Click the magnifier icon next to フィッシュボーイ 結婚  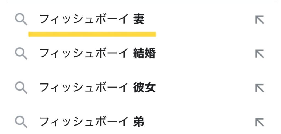(x=21, y=54)
